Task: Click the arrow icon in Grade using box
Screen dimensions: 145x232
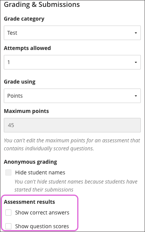Action: (x=136, y=96)
